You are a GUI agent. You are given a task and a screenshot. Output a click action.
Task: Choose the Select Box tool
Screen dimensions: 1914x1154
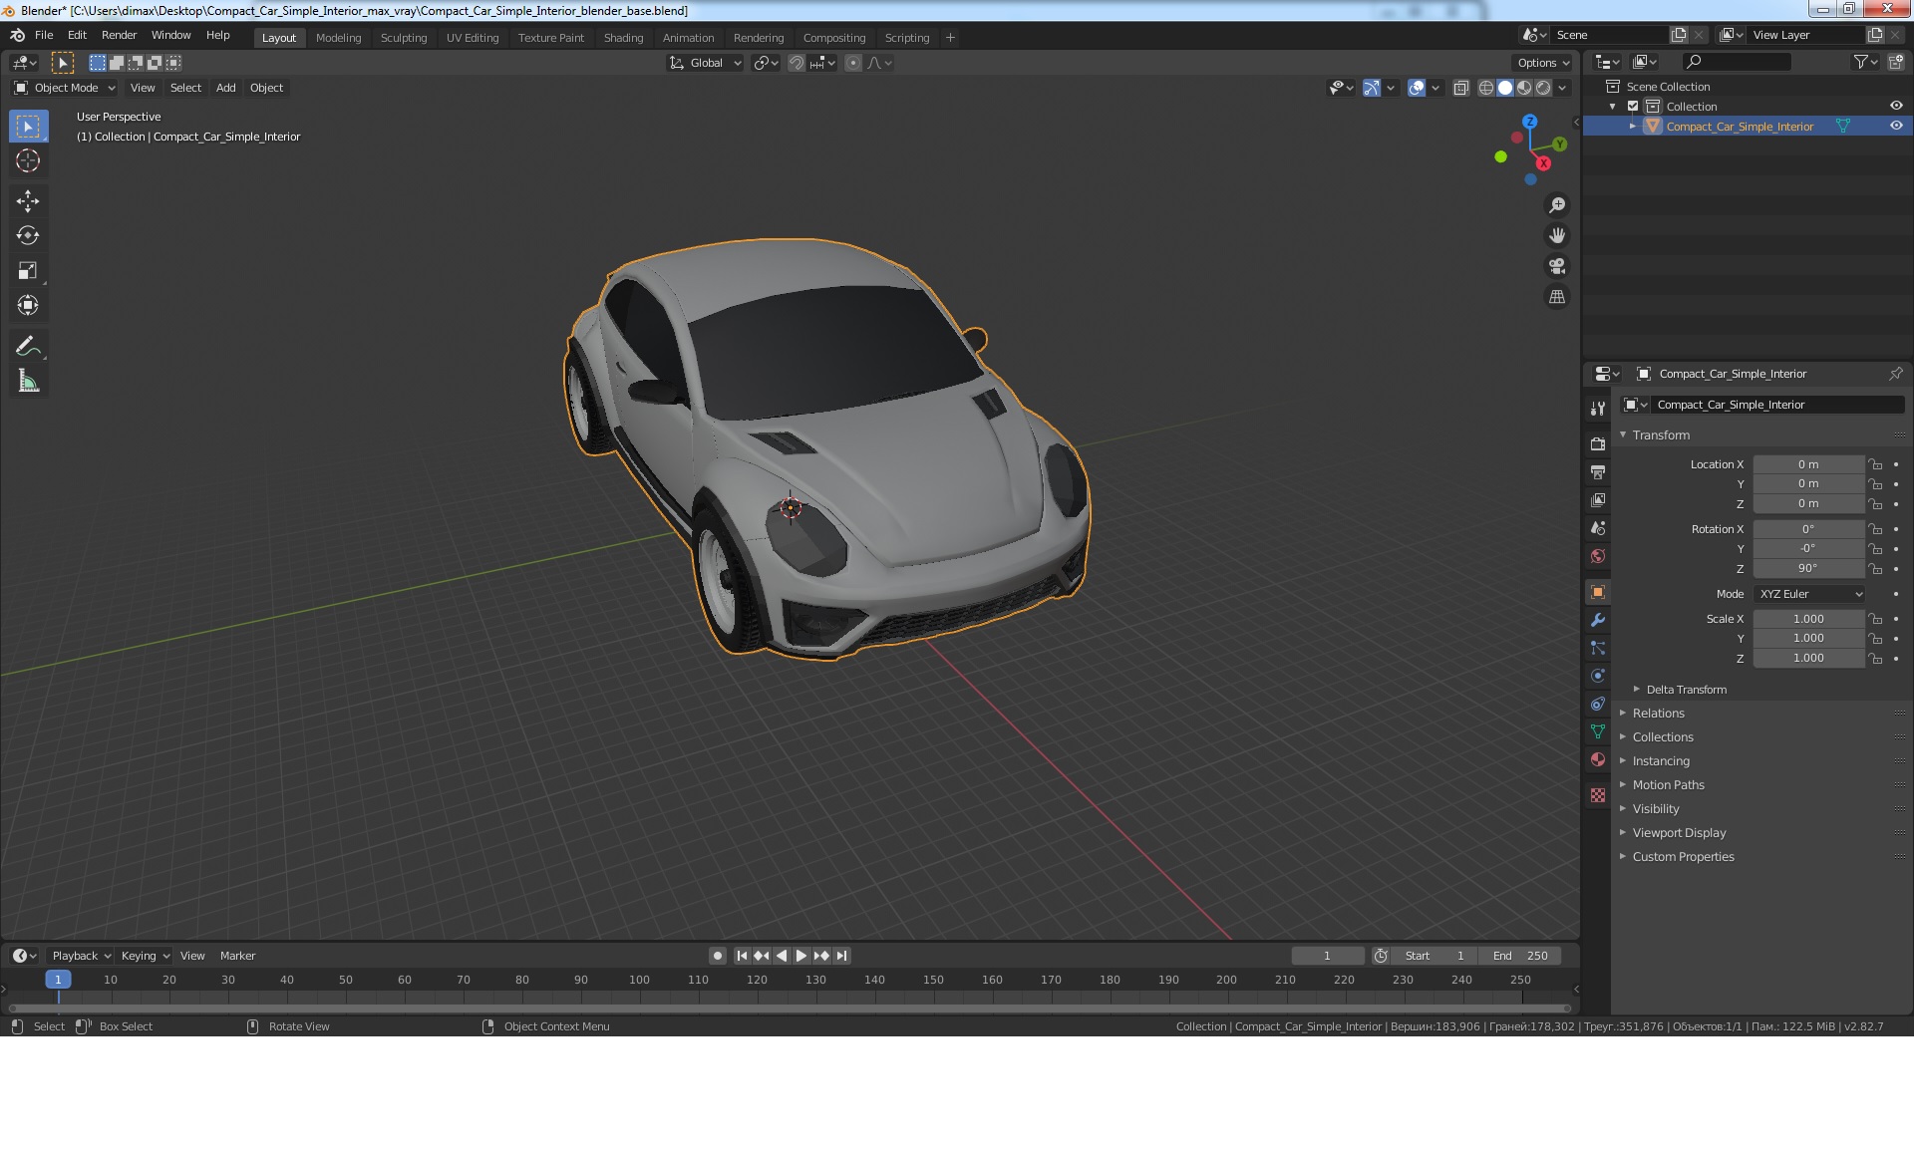[x=28, y=127]
